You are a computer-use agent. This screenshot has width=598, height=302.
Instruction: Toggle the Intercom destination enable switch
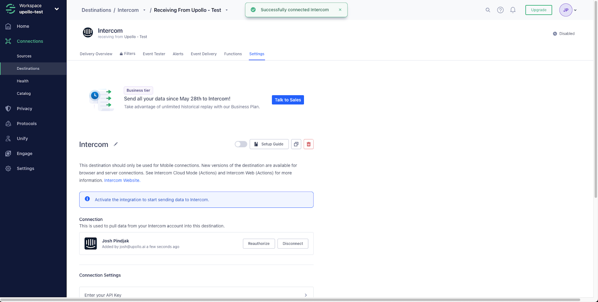click(x=241, y=144)
